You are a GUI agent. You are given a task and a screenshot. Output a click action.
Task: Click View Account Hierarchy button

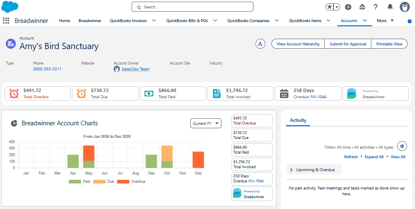tap(298, 44)
